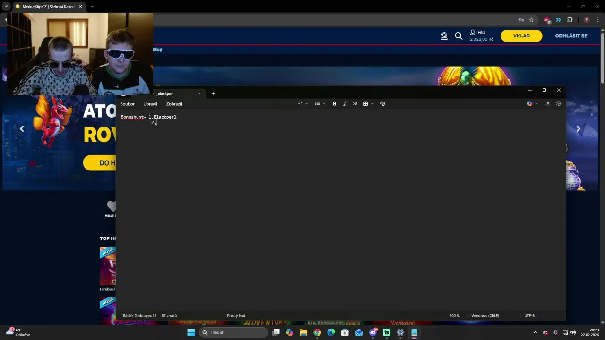This screenshot has height=340, width=605.
Task: Open the list style icon in Notepad
Action: 318,103
